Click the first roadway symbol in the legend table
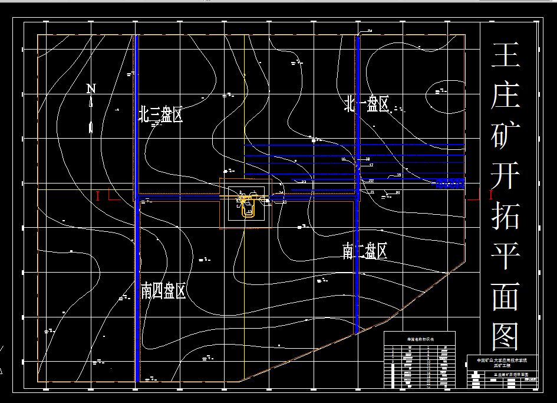 coord(409,348)
